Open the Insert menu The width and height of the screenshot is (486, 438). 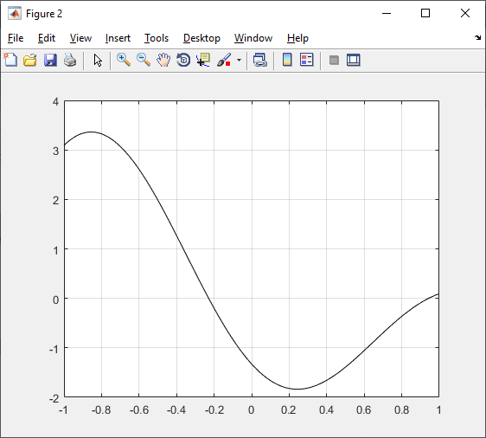point(118,38)
